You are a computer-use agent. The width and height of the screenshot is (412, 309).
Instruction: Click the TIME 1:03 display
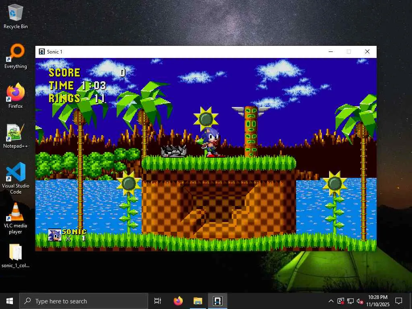[77, 85]
